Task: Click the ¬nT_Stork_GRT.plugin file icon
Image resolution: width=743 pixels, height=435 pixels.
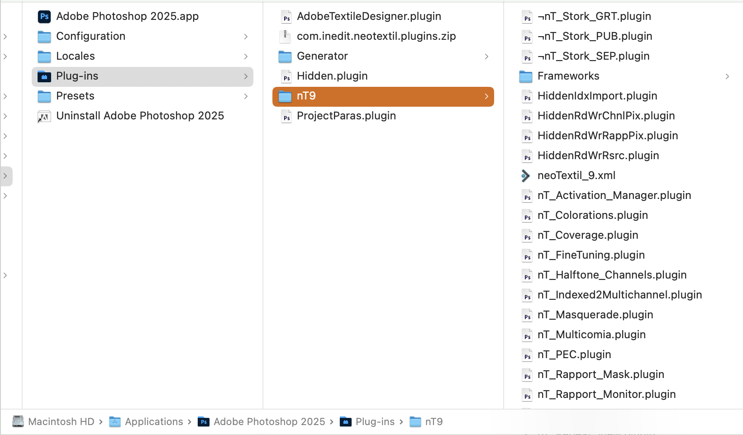Action: pos(527,17)
